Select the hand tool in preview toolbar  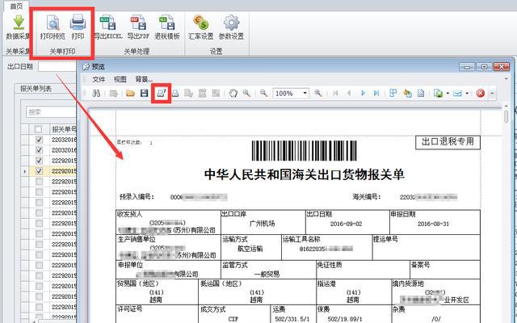click(233, 94)
